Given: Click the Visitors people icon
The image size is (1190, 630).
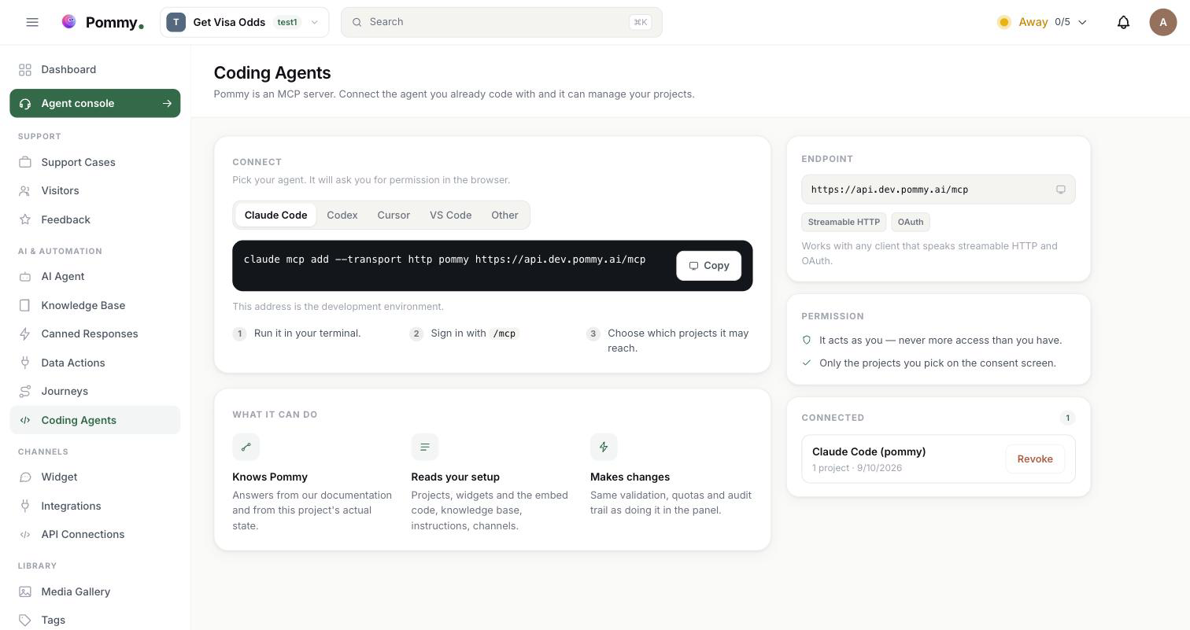Looking at the screenshot, I should pos(25,191).
